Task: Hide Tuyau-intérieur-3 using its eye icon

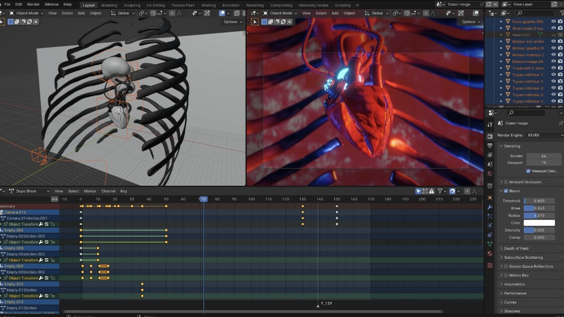Action: coord(553,101)
